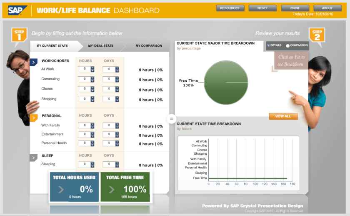Image resolution: width=350 pixels, height=216 pixels.
Task: Click the Resources button
Action: point(230,8)
